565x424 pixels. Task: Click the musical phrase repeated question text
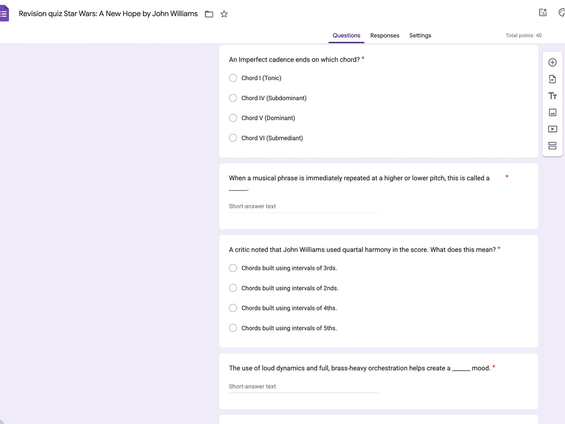(359, 182)
